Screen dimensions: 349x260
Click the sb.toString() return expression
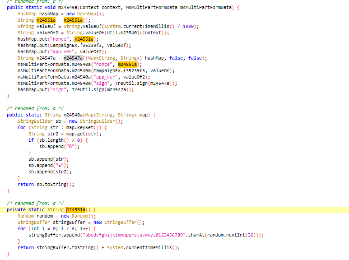(x=54, y=184)
